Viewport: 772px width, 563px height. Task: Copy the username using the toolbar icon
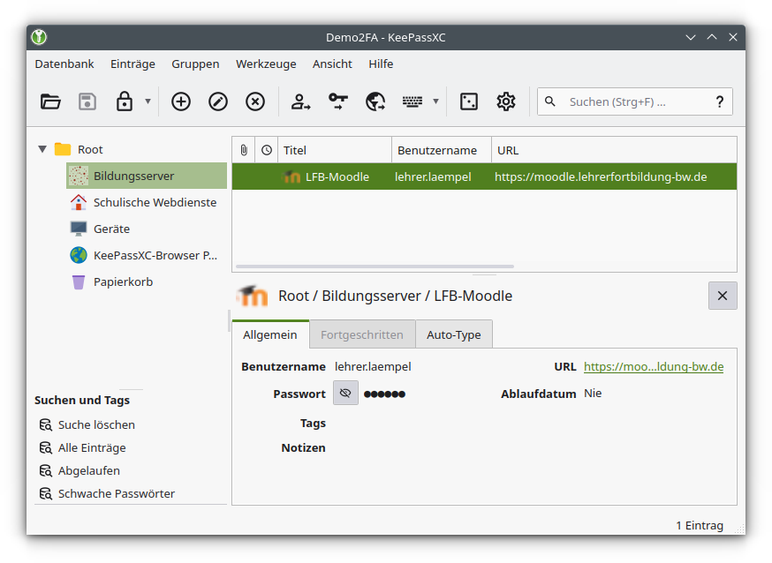coord(300,101)
